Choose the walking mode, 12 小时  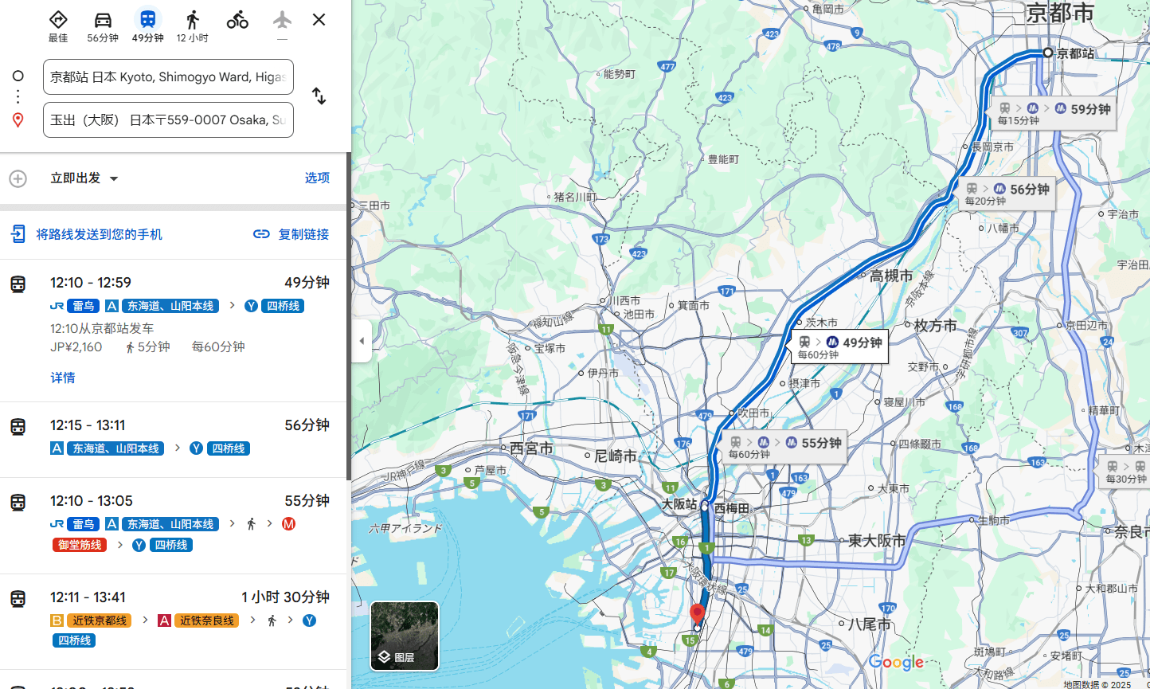192,26
